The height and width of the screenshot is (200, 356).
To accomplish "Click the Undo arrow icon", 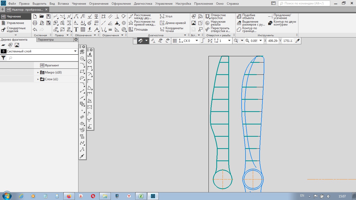I will (35, 29).
